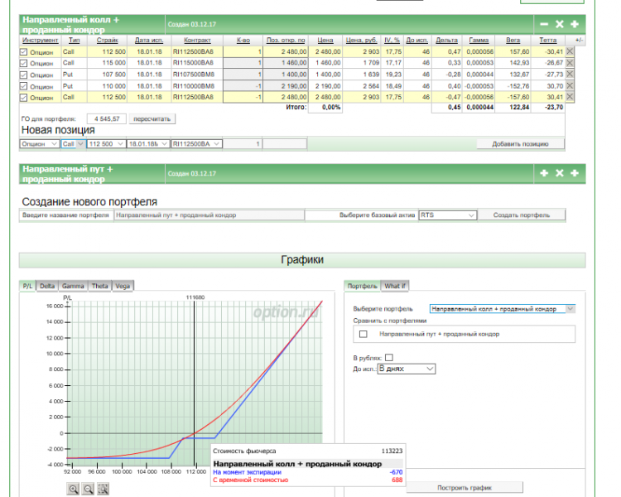
Task: Expand Направленный пут portfolio with first plus icon
Action: pos(544,173)
